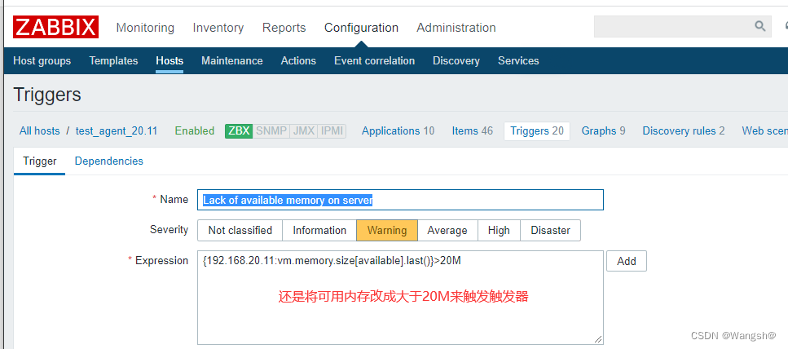This screenshot has width=788, height=349.
Task: Switch to the Trigger tab
Action: pyautogui.click(x=40, y=161)
